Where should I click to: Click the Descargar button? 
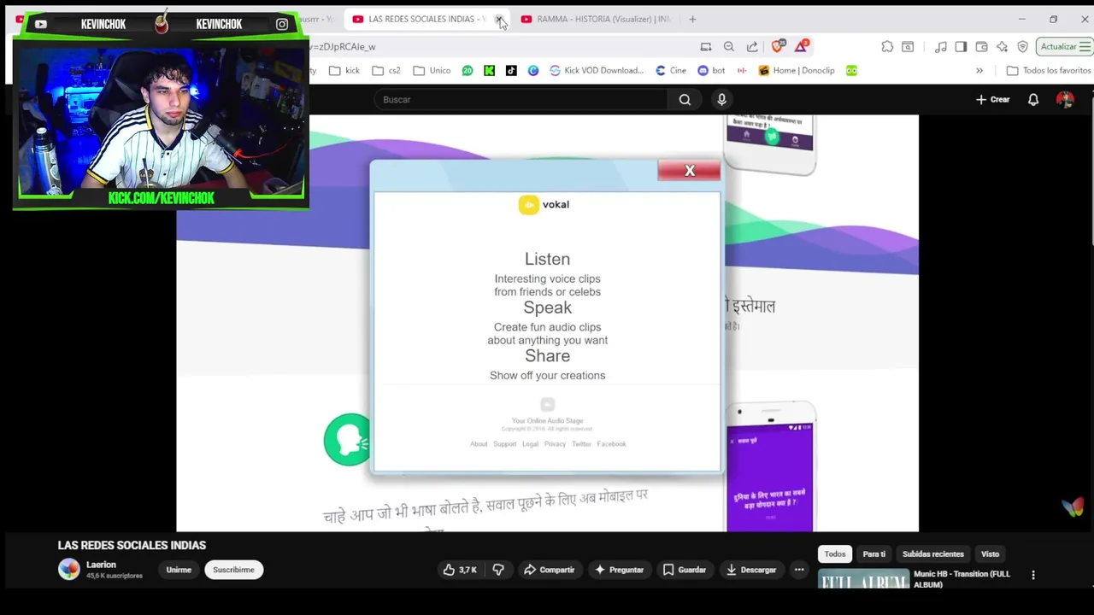click(x=751, y=570)
